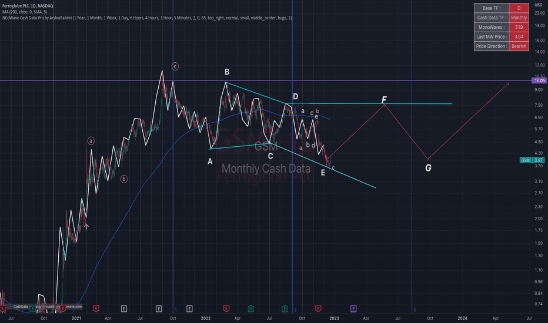This screenshot has width=548, height=323.
Task: Click the '7.50' value on the price axis
Action: (539, 106)
